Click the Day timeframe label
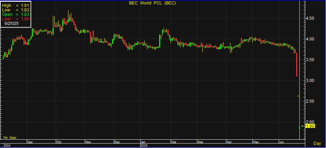Image resolution: width=326 pixels, height=148 pixels. coord(317,143)
